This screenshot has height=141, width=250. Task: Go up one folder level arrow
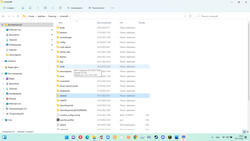tap(18, 16)
